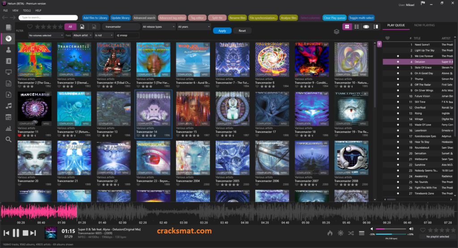The width and height of the screenshot is (458, 248).
Task: Click 'Type to search...' input field
Action: click(48, 17)
